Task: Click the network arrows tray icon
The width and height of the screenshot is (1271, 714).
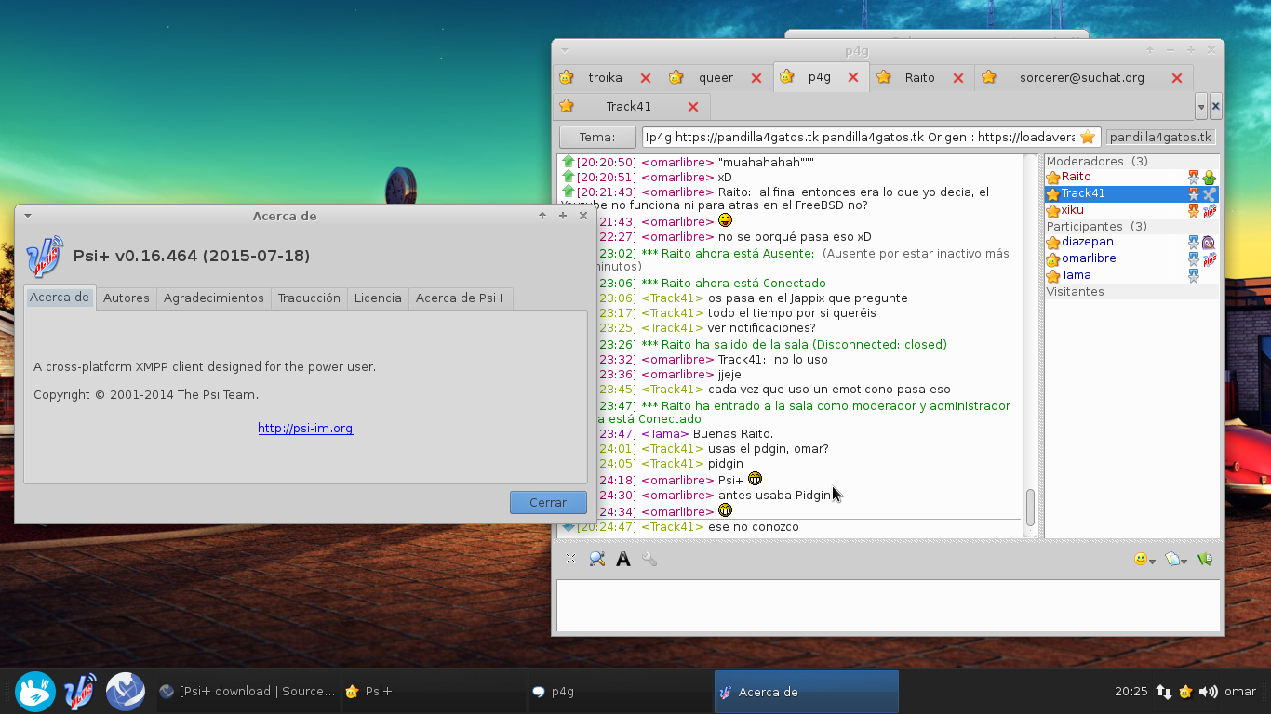Action: [1164, 692]
